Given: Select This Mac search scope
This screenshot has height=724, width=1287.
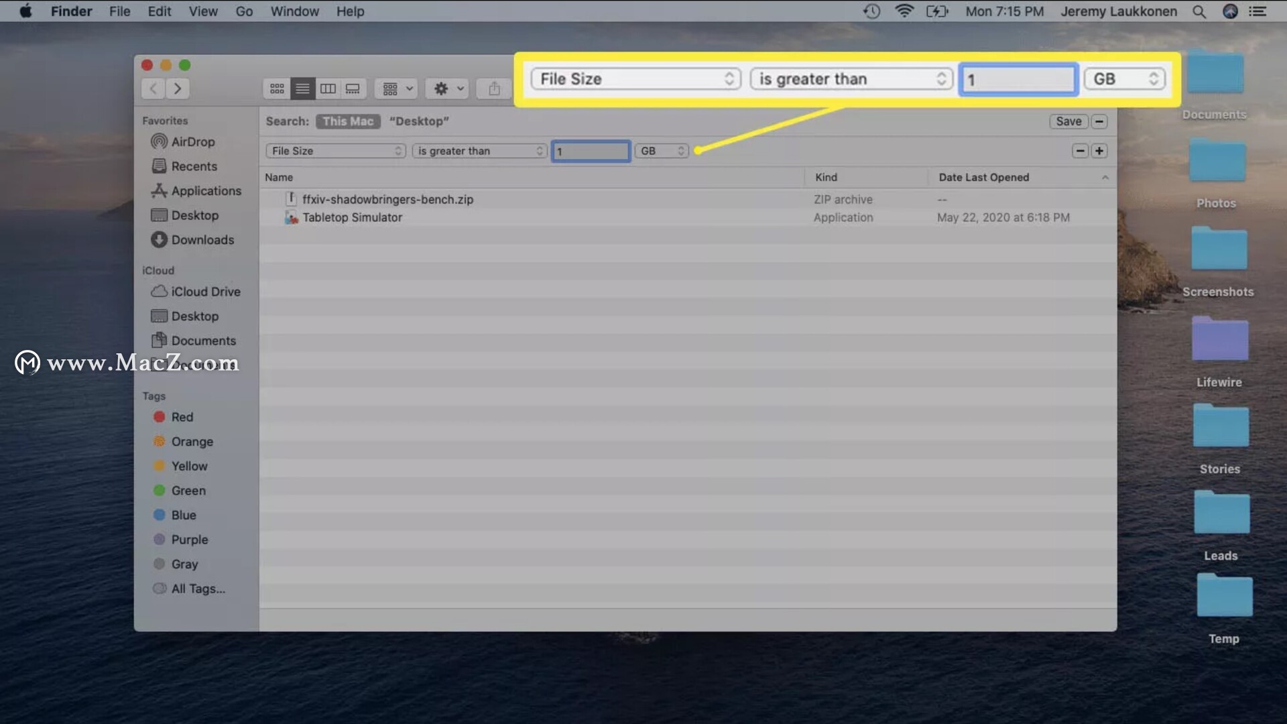Looking at the screenshot, I should point(348,121).
